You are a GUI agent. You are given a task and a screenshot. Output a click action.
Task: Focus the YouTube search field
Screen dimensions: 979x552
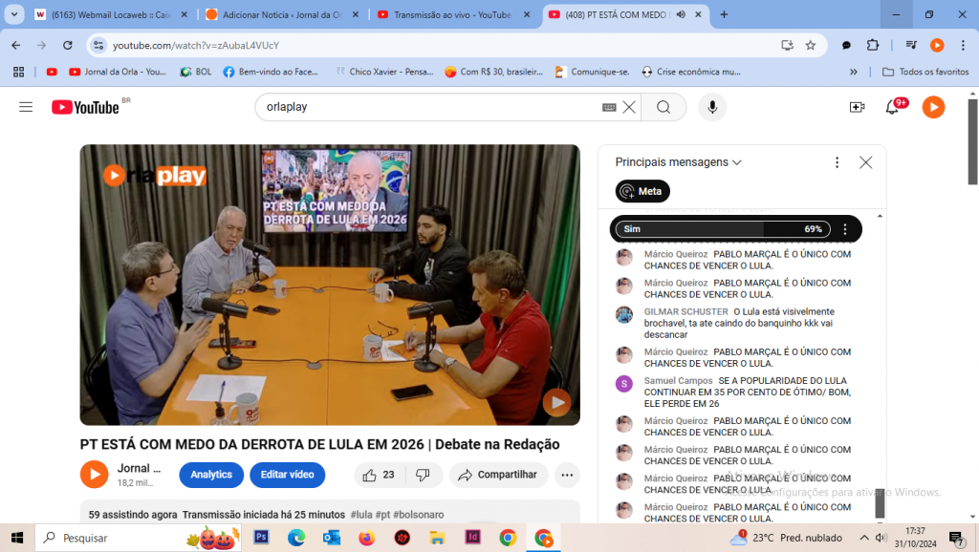tap(431, 107)
